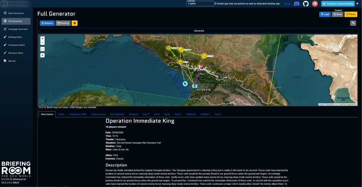Viewport: 362px width, 187px height.
Task: Reset the template
Action: 351,14
